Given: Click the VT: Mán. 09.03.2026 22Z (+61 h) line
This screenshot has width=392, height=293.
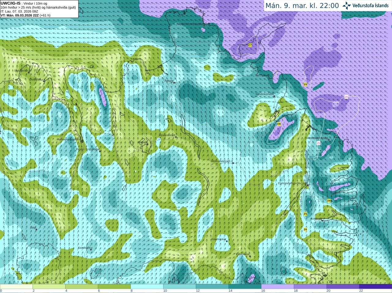Looking at the screenshot, I should point(25,15).
